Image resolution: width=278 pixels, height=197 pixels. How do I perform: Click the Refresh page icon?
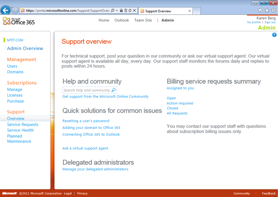pos(130,10)
